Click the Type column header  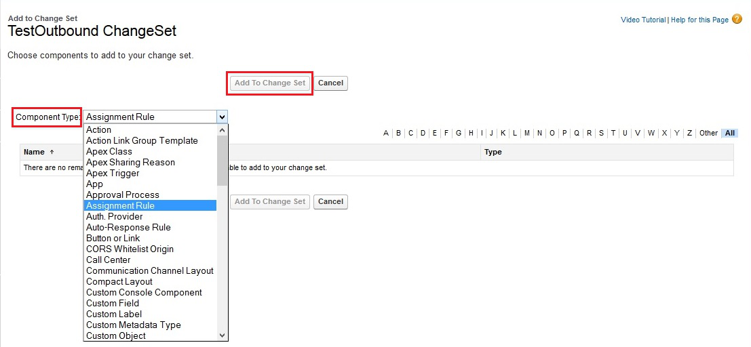click(493, 152)
